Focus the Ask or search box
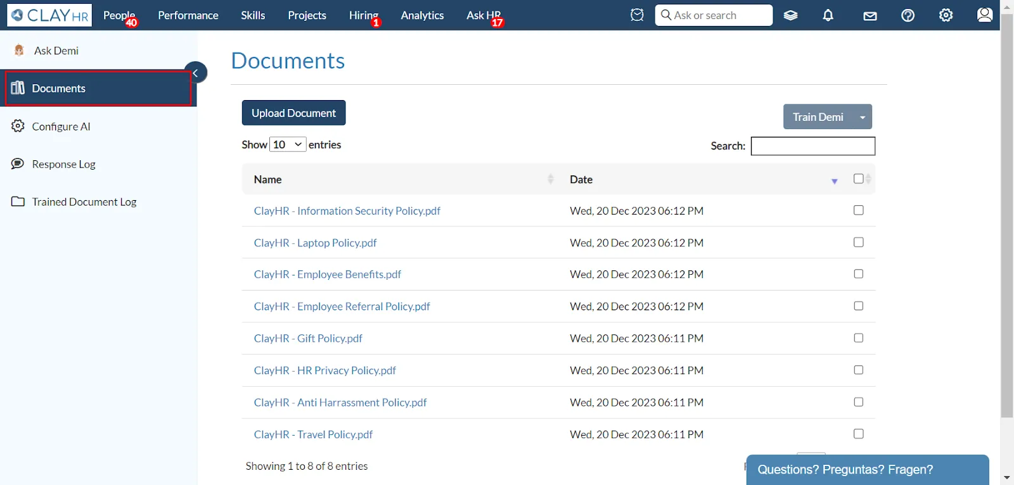 (x=714, y=15)
